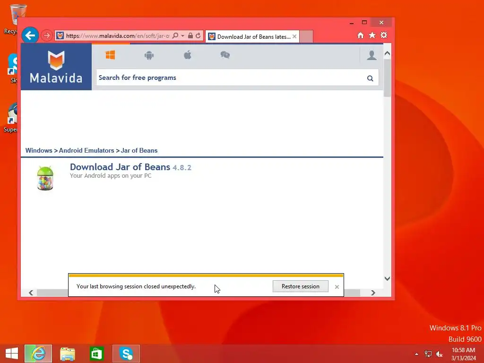The image size is (484, 363).
Task: Click the muted volume tray icon
Action: (x=439, y=354)
